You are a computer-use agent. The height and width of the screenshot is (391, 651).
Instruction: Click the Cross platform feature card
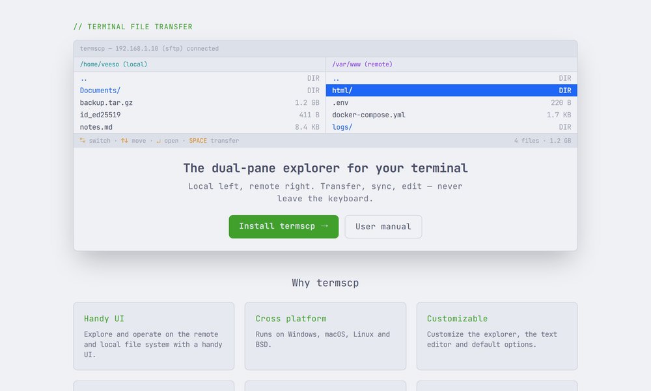(325, 336)
